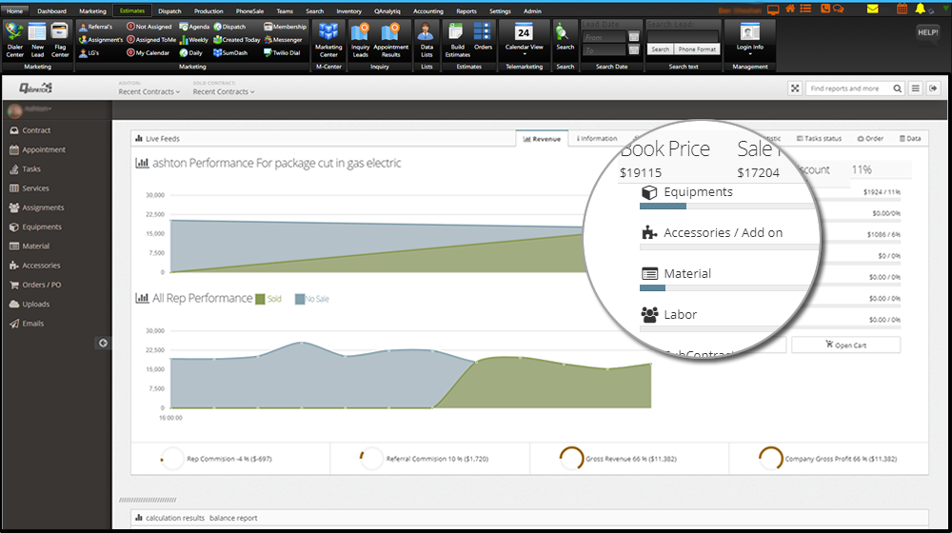Click the yellow mail envelope icon

(872, 9)
